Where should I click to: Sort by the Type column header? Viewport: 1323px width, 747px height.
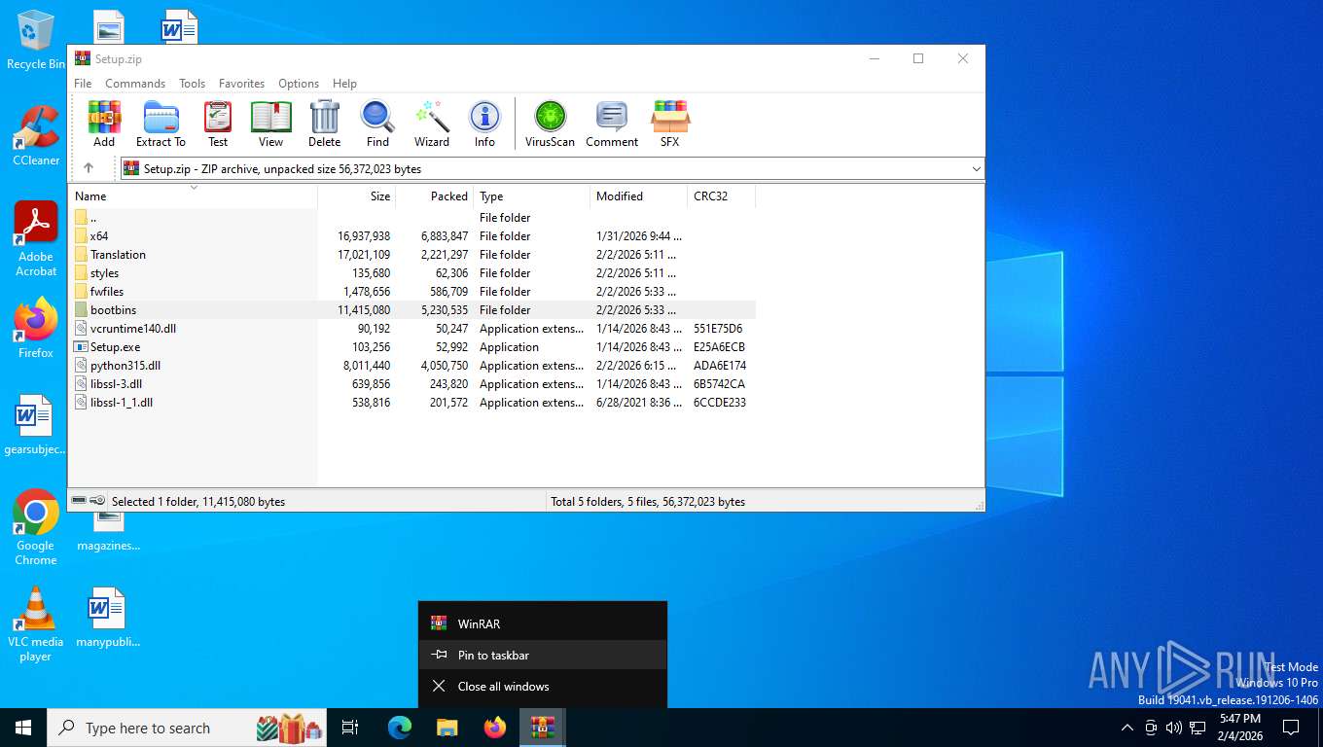[x=531, y=196]
